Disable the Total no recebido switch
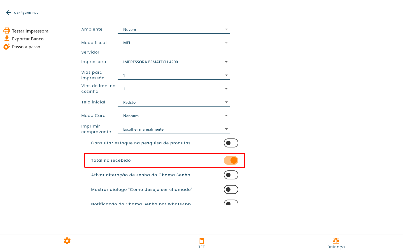The image size is (403, 252). coord(231,160)
